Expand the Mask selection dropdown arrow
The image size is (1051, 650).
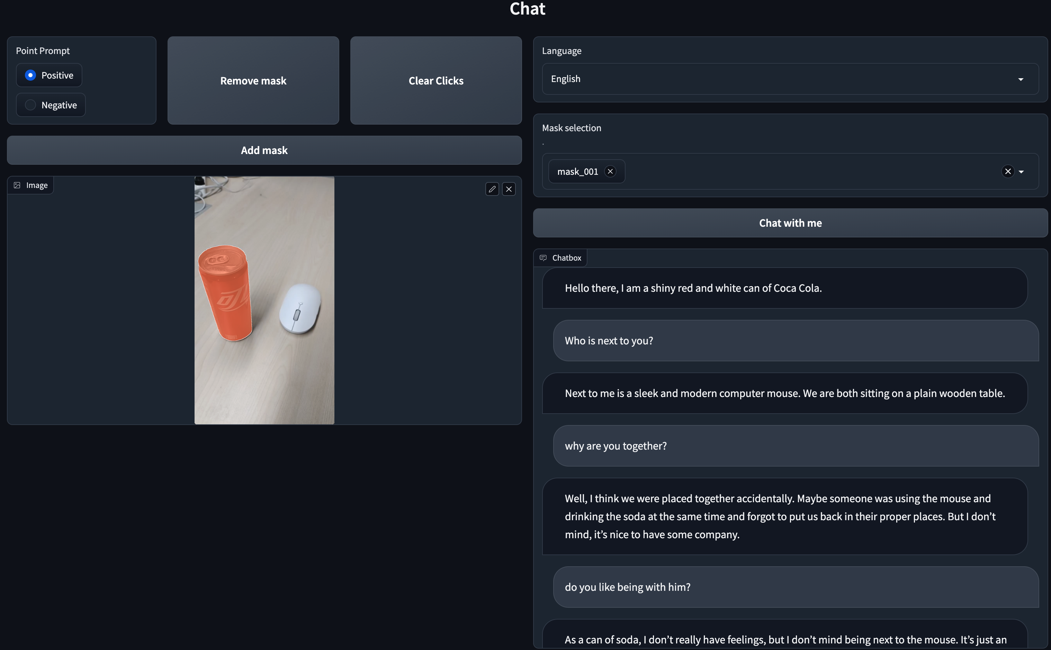point(1021,172)
